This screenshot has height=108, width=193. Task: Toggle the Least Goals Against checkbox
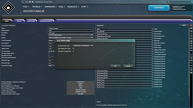tap(153, 54)
